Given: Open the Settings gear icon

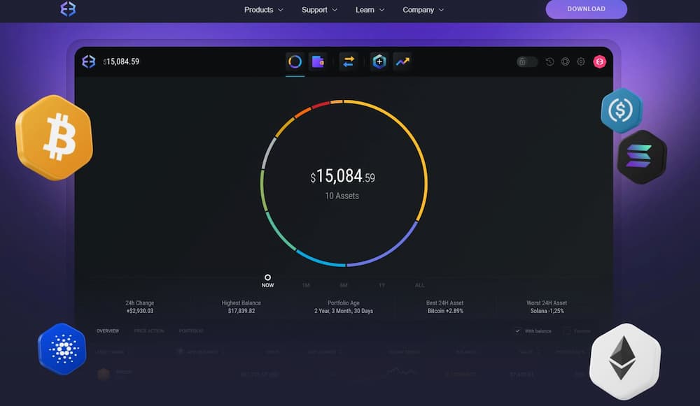Looking at the screenshot, I should coord(581,61).
